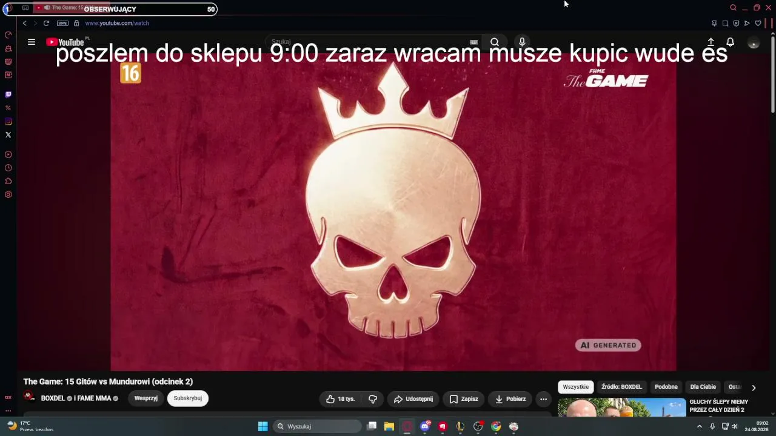Take a snapshot with the toolbar capture icon
This screenshot has width=776, height=436.
(x=725, y=23)
